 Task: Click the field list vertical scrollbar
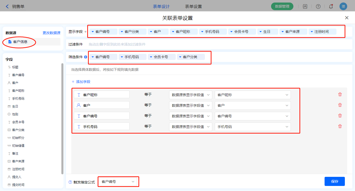click(62, 119)
